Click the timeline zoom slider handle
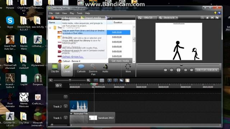 pos(70,80)
